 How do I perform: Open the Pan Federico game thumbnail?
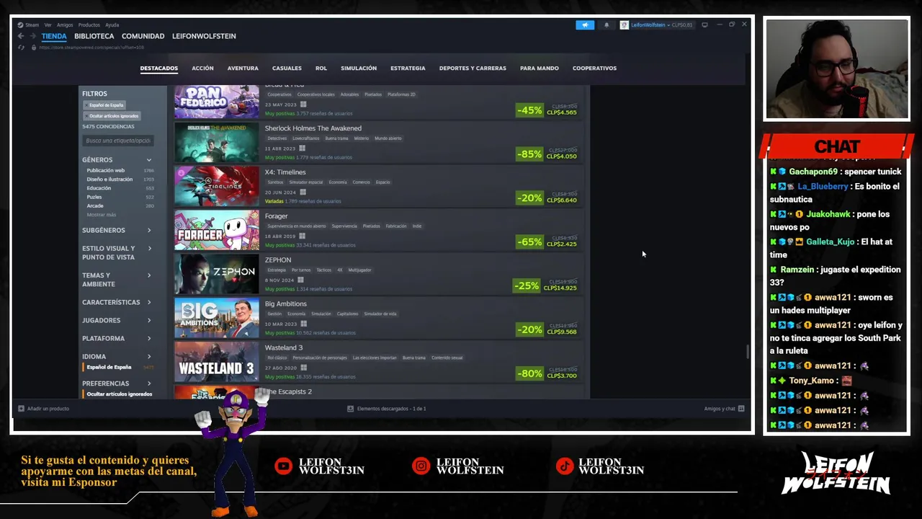tap(216, 102)
